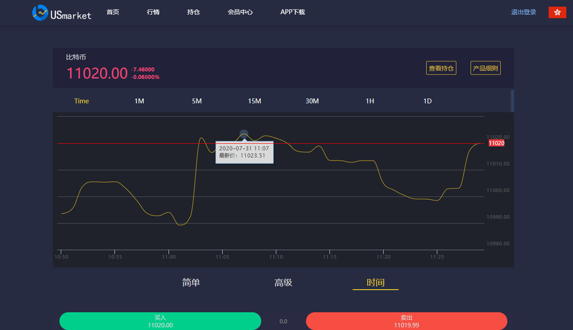The image size is (573, 330).
Task: Click the 10980.00 price axis label
Action: pyautogui.click(x=498, y=244)
